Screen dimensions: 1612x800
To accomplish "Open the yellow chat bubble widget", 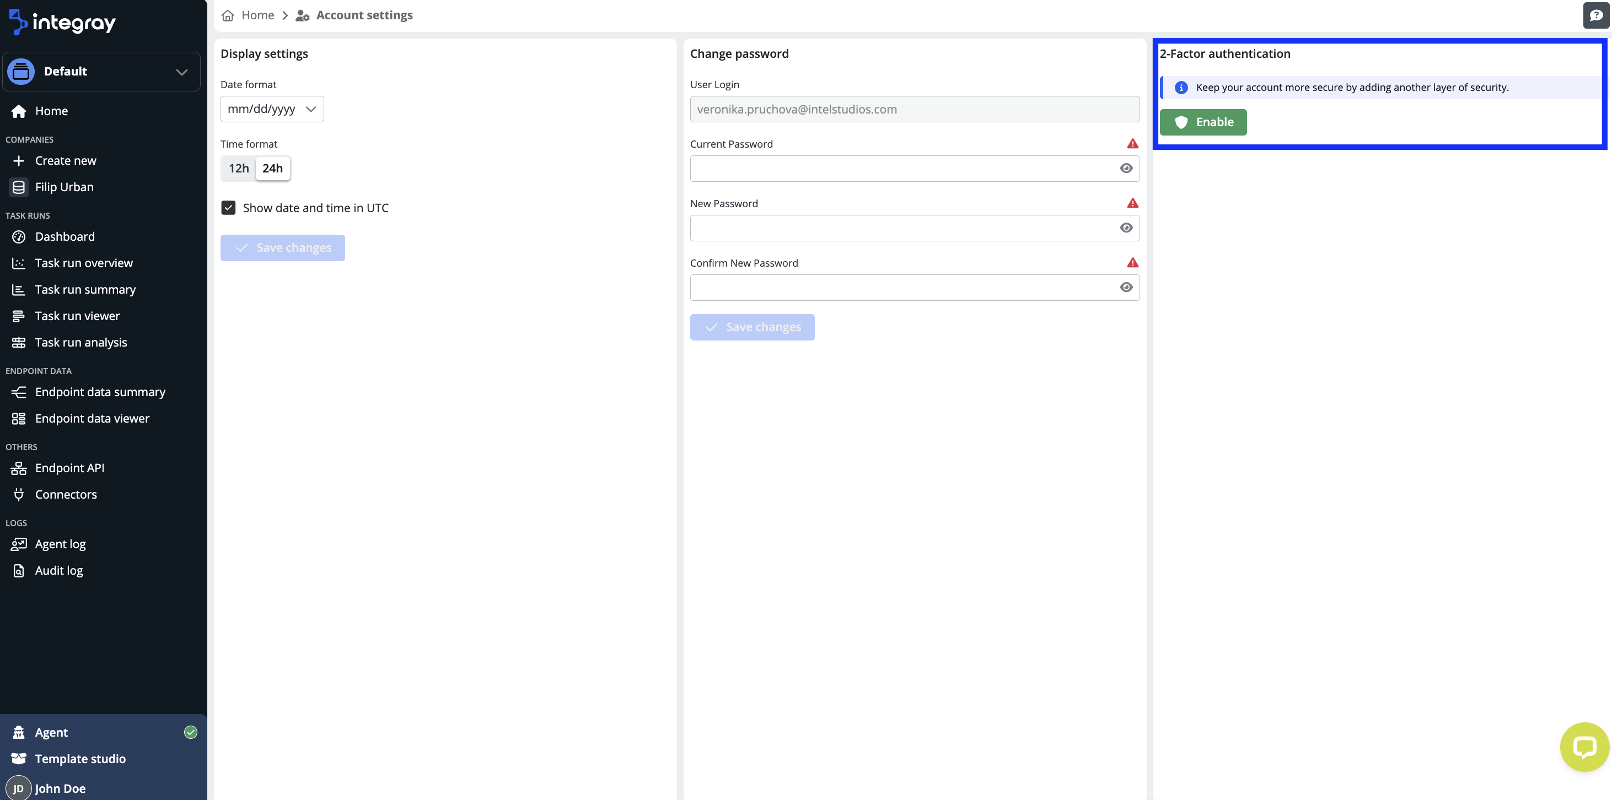I will point(1584,747).
